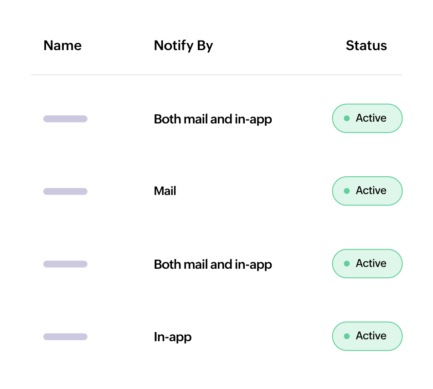Viewport: 433px width, 389px height.
Task: Toggle the Active status of the In-app row
Action: [367, 336]
